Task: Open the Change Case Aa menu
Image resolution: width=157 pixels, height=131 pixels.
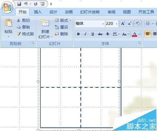Action: pyautogui.click(x=125, y=34)
